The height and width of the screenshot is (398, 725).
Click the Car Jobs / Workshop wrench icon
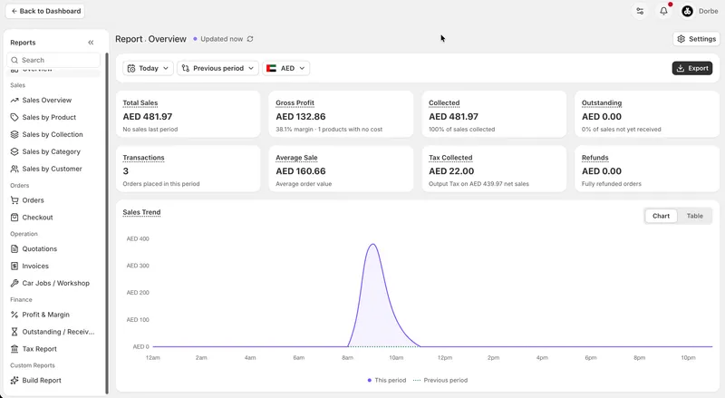pos(14,283)
